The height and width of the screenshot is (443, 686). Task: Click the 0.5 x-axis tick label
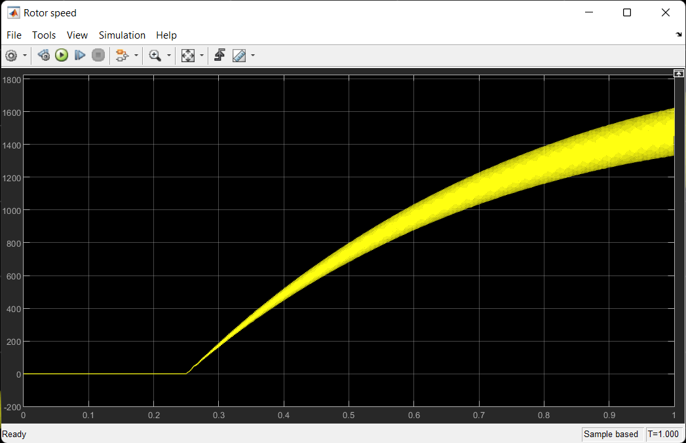pyautogui.click(x=349, y=415)
